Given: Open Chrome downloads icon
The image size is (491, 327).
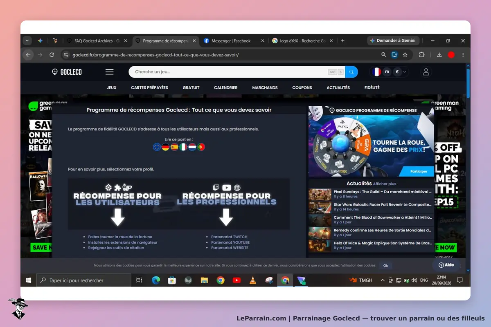Looking at the screenshot, I should (439, 55).
